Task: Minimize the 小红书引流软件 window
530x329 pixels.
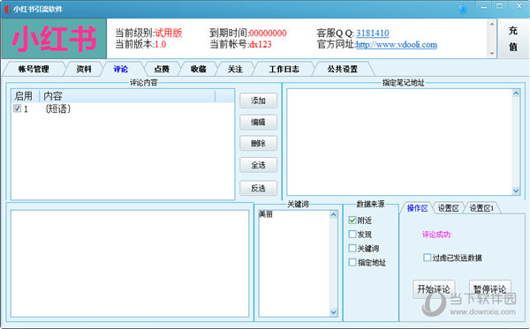Action: [x=484, y=7]
